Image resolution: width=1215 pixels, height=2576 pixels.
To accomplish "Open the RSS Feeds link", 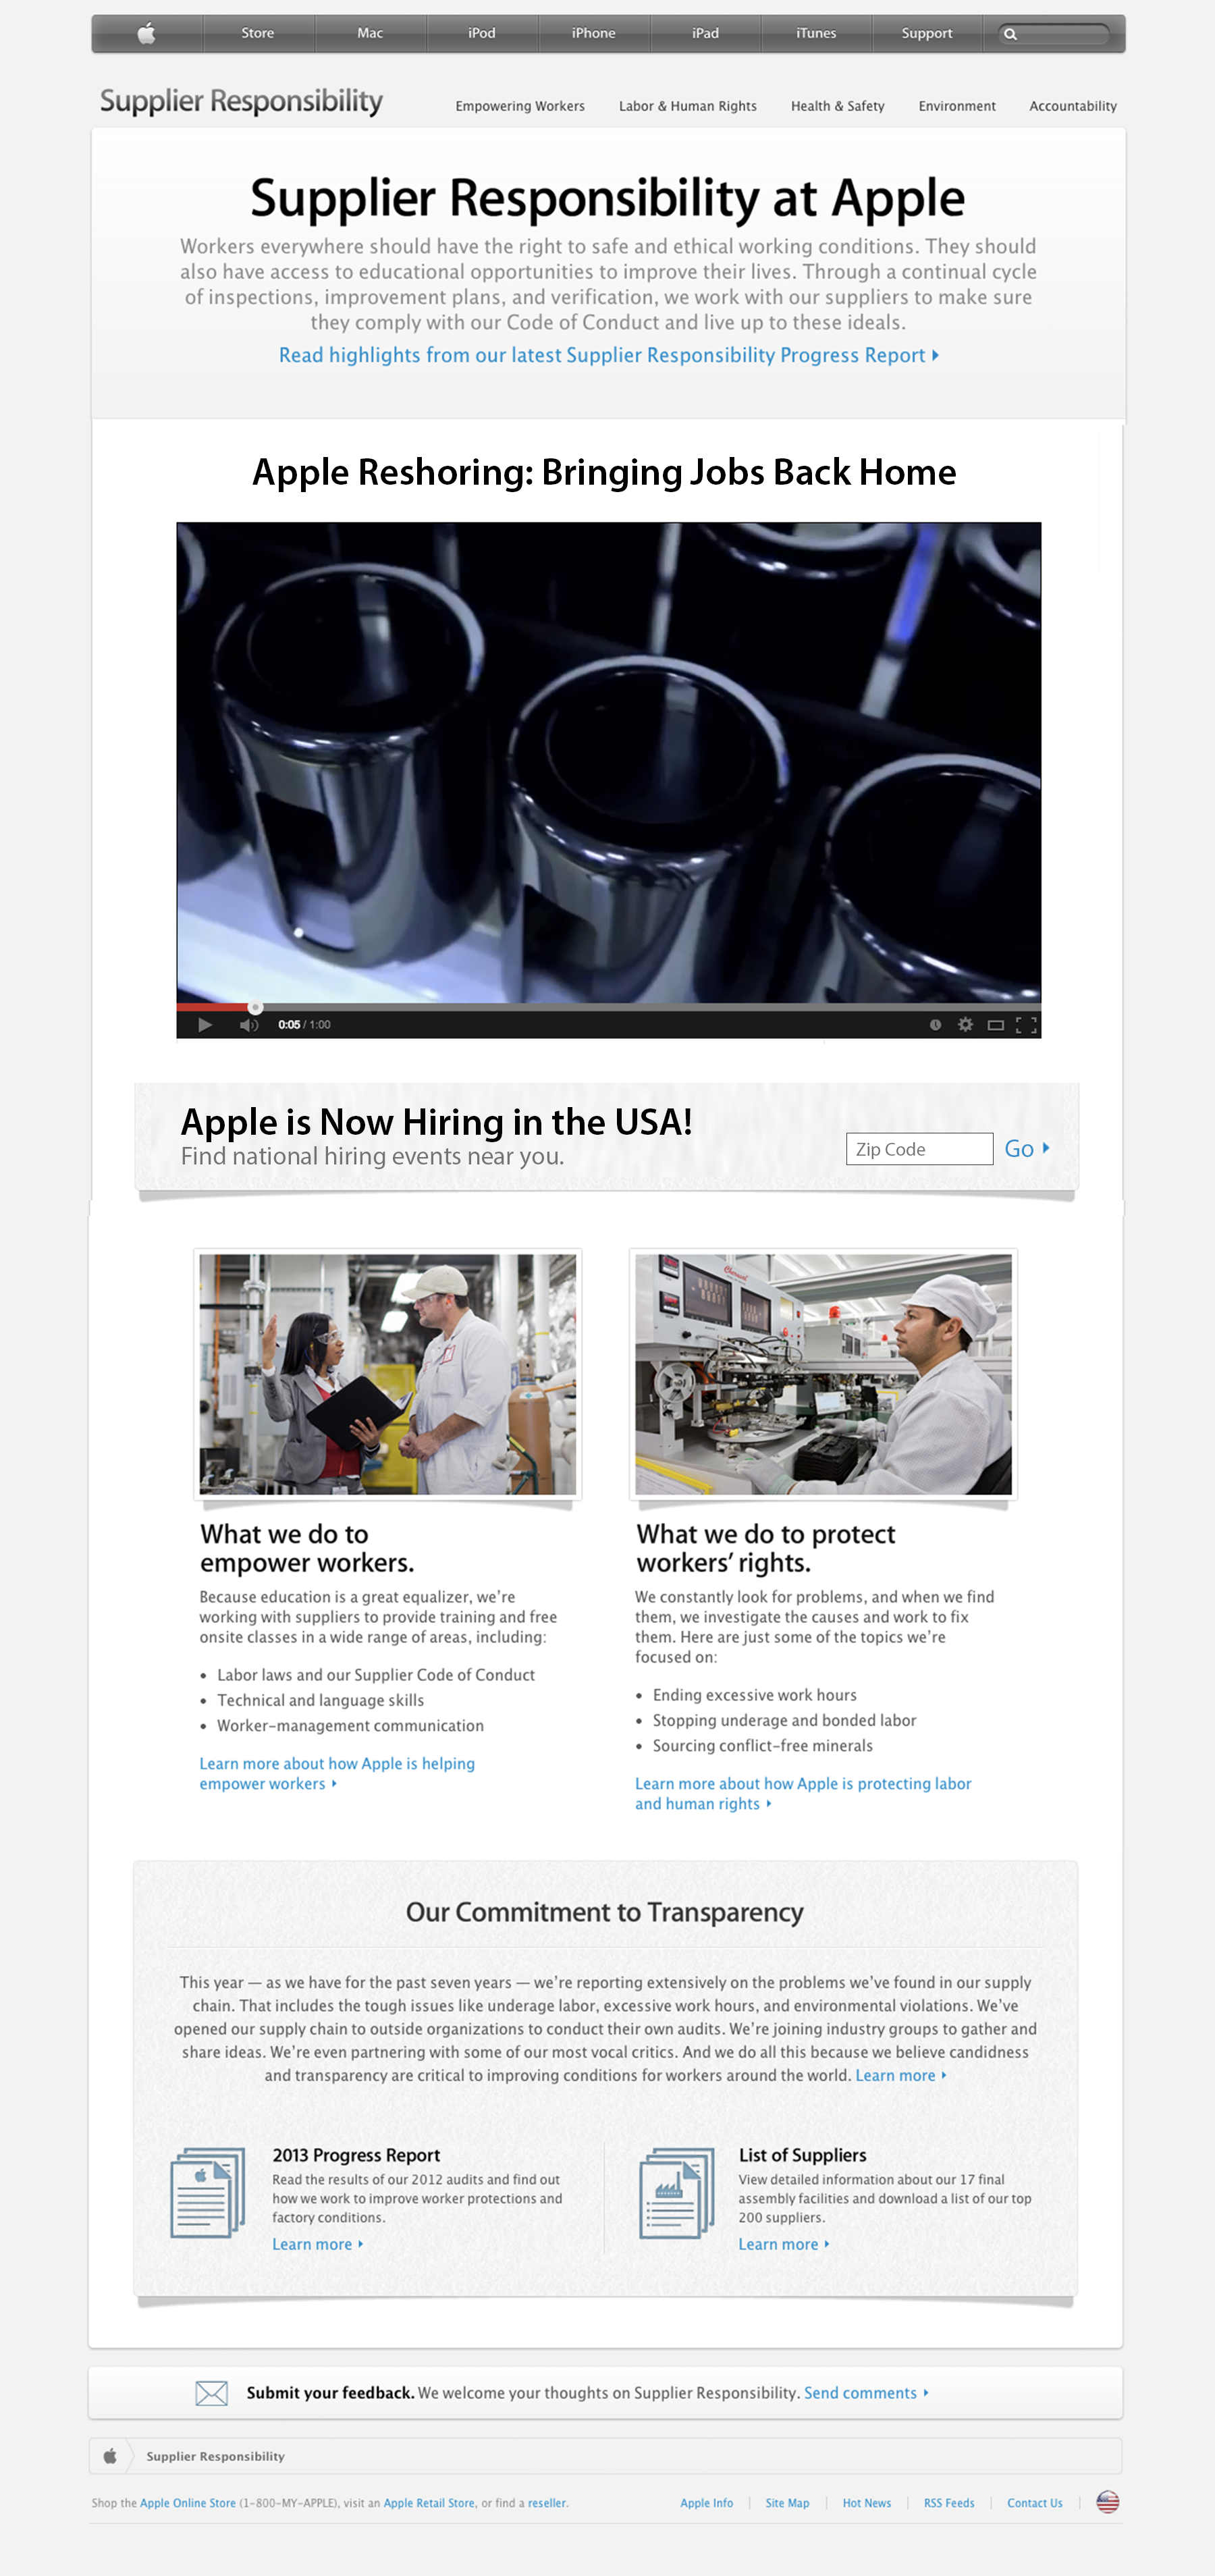I will [949, 2503].
